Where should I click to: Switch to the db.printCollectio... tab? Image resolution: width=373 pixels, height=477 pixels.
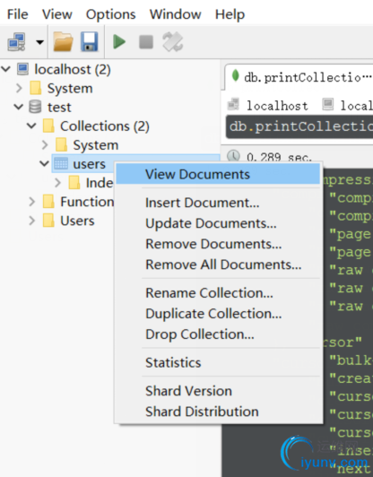click(x=299, y=77)
